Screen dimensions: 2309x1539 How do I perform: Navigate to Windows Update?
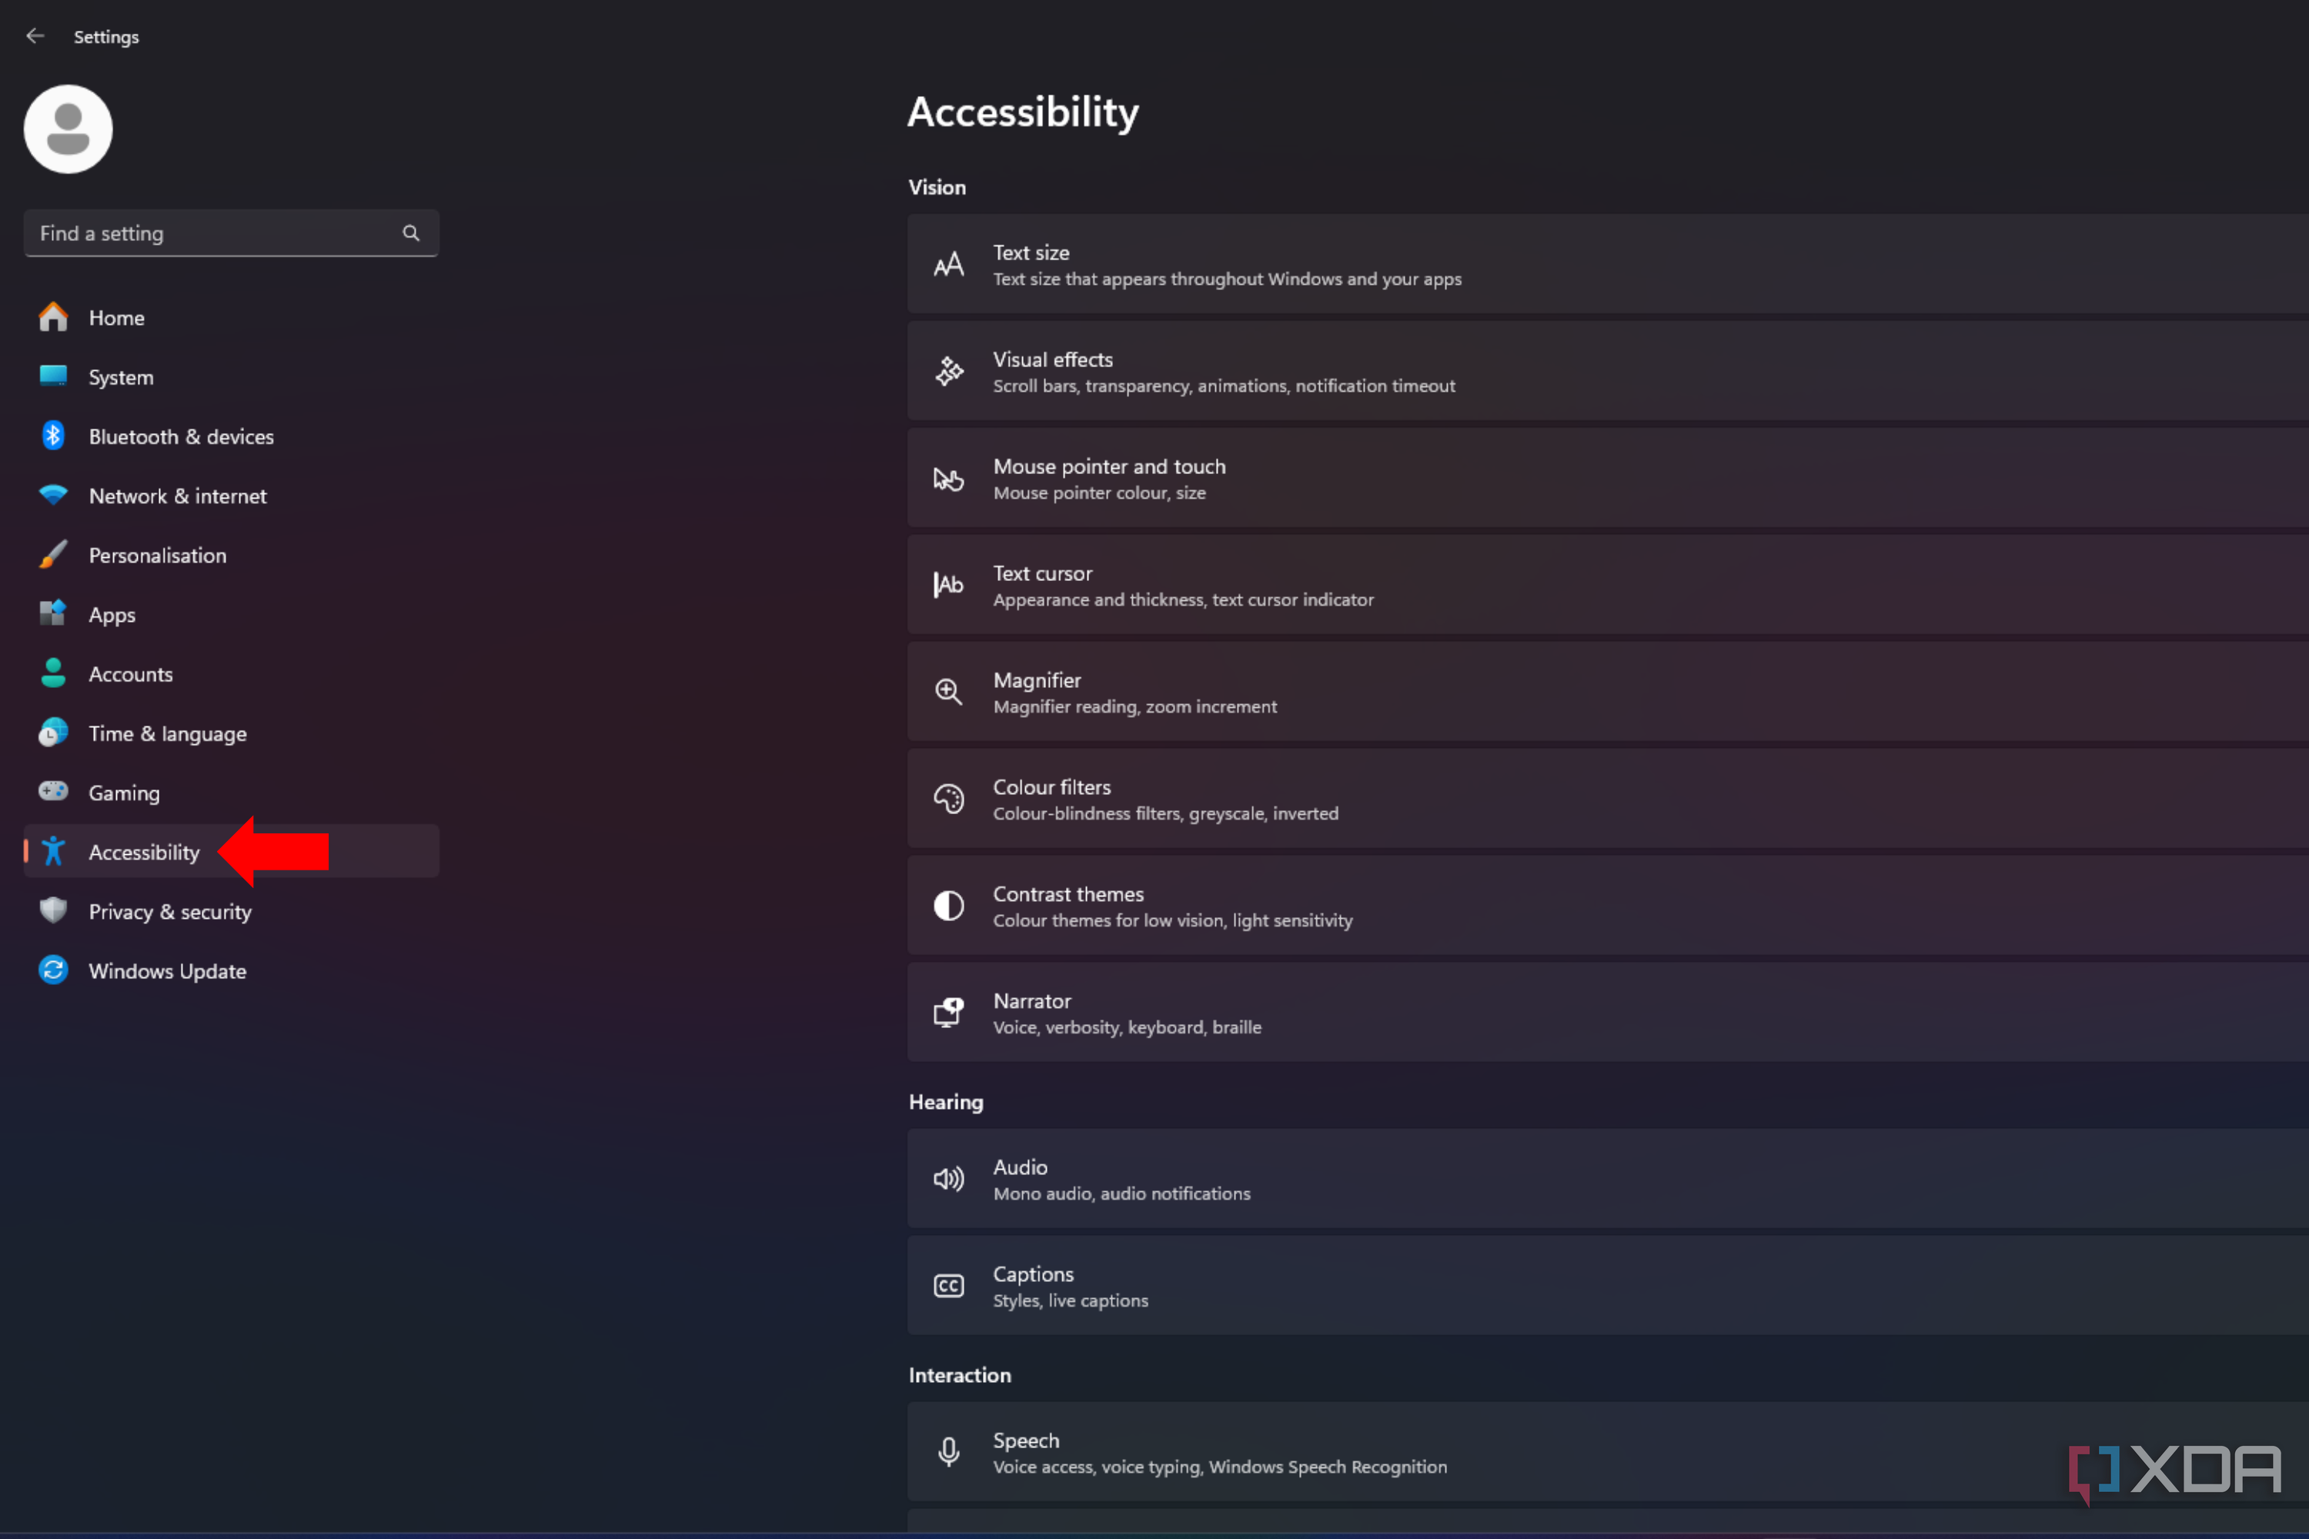click(168, 970)
